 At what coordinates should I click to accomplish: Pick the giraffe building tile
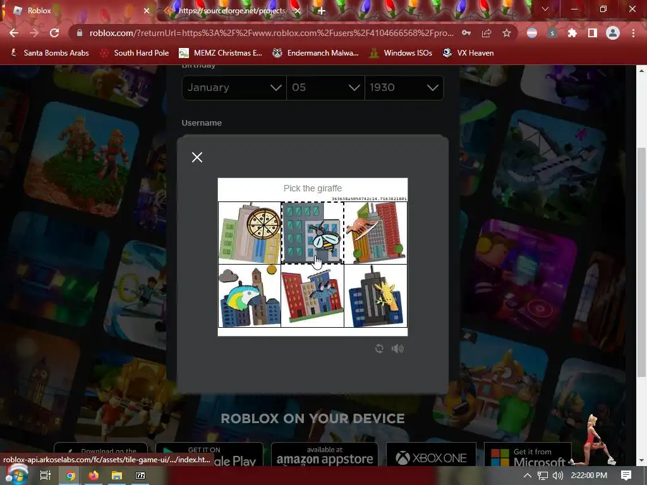375,296
